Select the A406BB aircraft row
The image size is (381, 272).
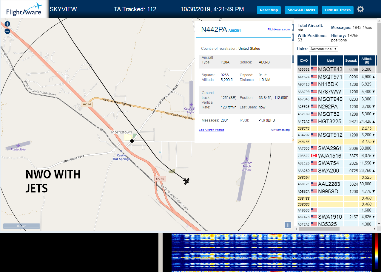(337, 210)
